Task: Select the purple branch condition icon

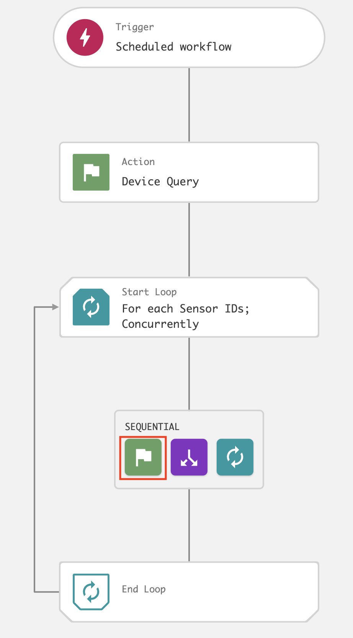Action: tap(189, 457)
